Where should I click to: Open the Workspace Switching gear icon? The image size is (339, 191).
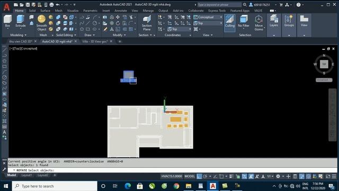278,176
